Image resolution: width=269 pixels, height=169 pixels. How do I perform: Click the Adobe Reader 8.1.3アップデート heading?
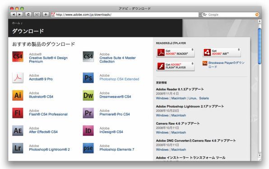180,89
